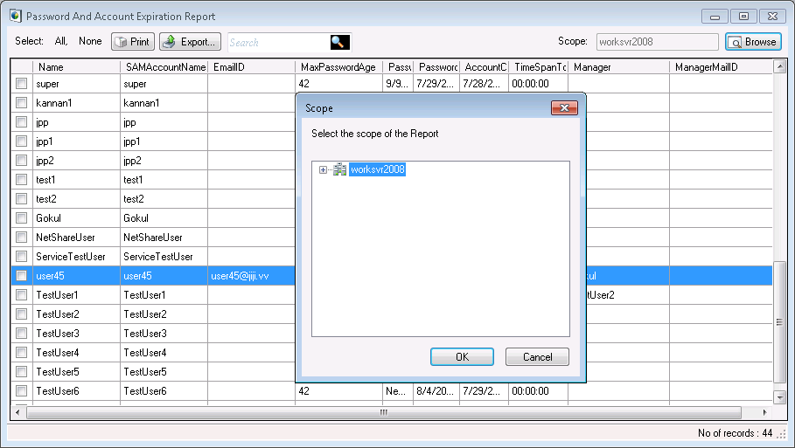Screen dimensions: 795x448
Task: Tick the checkbox for user45
Action: click(x=21, y=276)
